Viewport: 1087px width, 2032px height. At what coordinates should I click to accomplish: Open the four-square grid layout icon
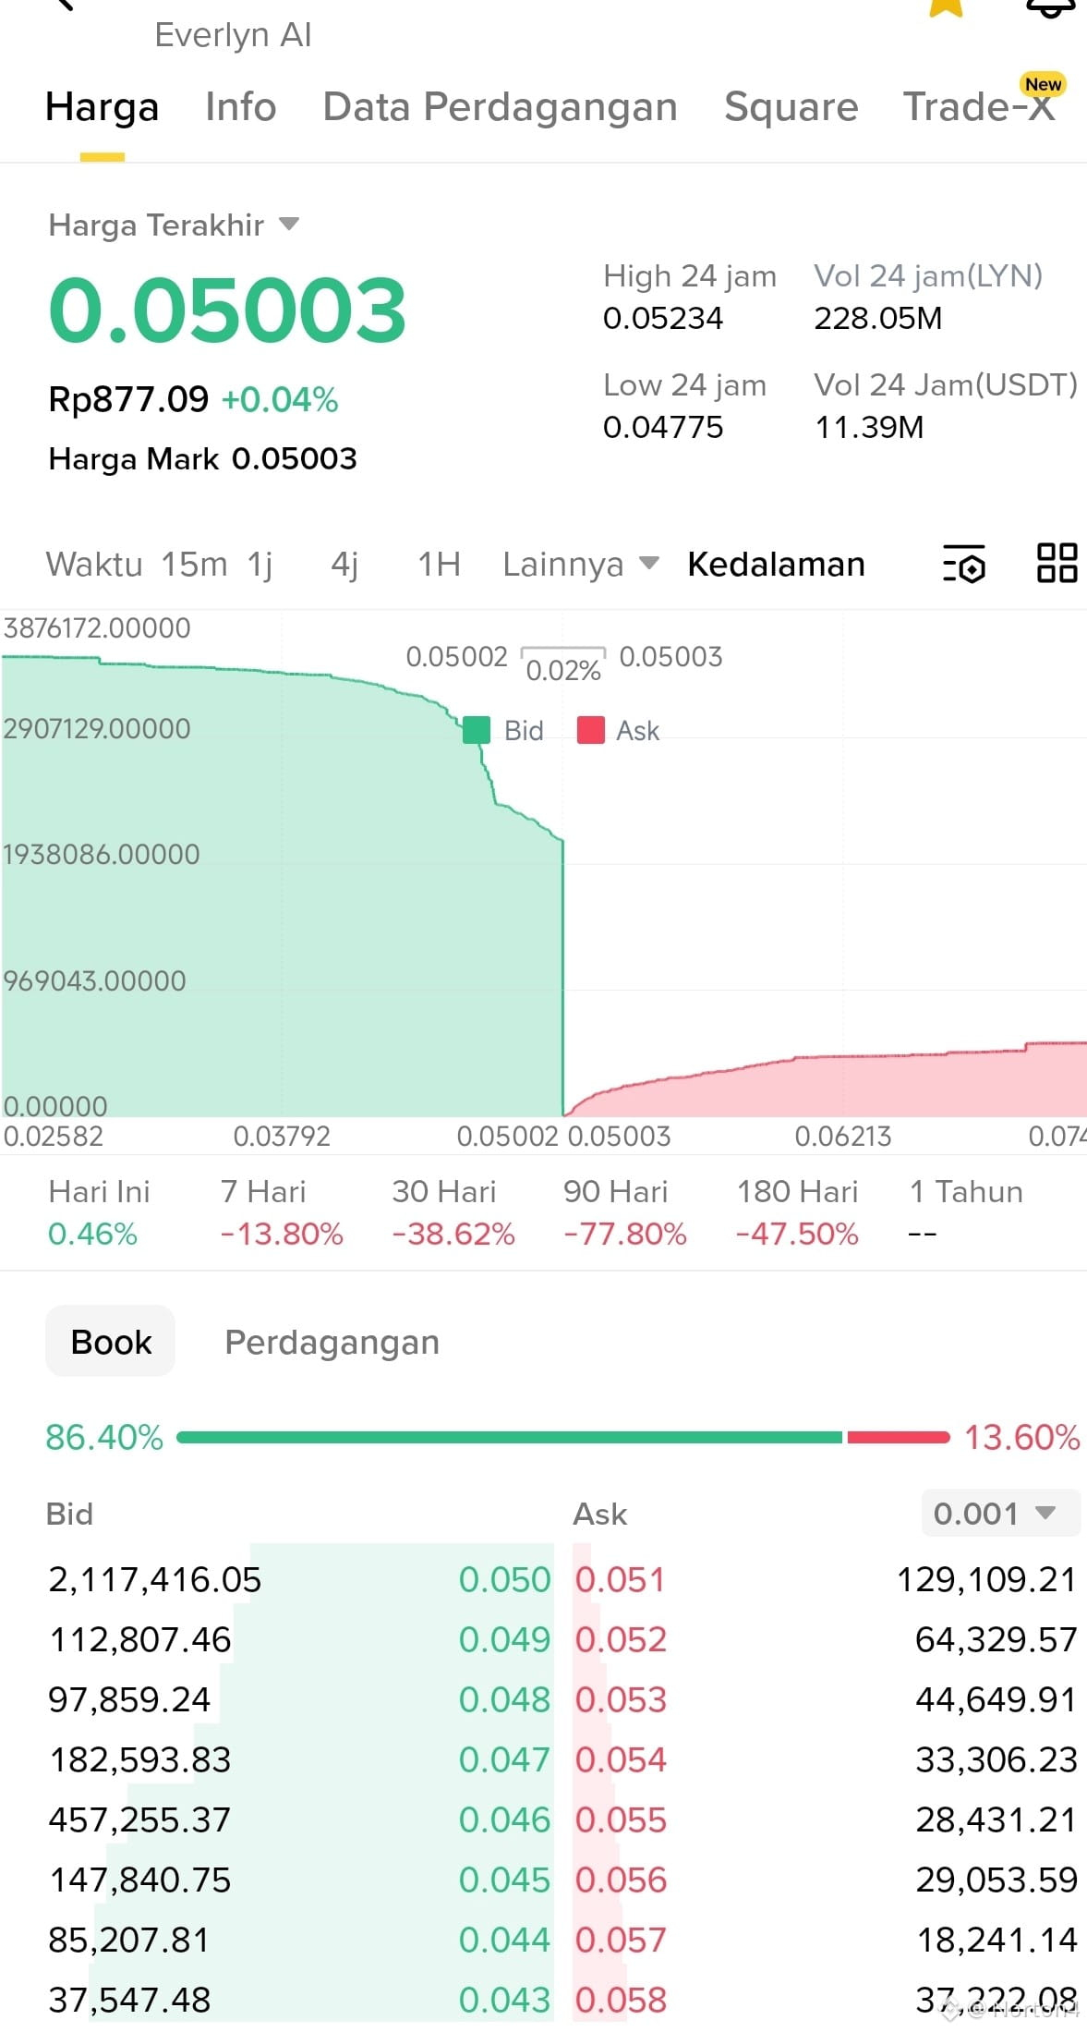[x=1057, y=563]
